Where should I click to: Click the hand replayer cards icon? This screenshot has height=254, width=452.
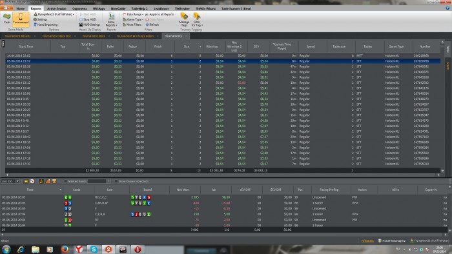coord(32,181)
